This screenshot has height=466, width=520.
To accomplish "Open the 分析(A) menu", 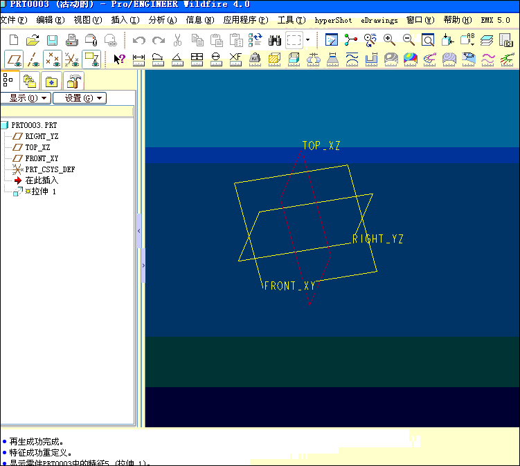I will [x=163, y=20].
